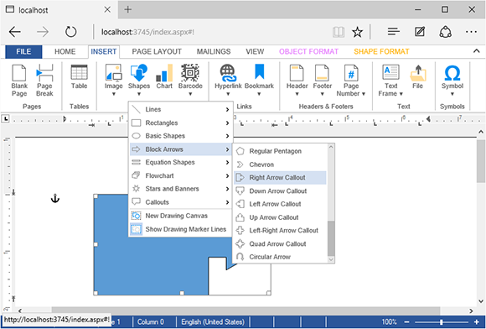Click English (United States) language indicator
The height and width of the screenshot is (329, 486).
click(213, 321)
